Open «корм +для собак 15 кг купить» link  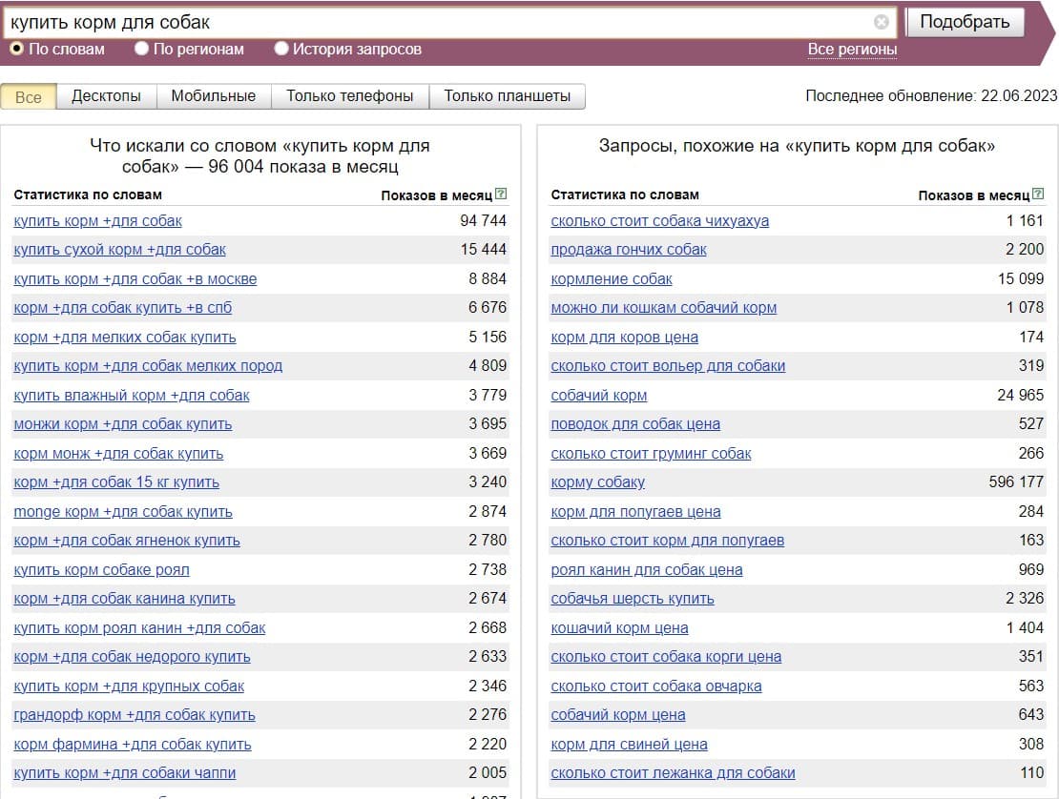tap(116, 481)
